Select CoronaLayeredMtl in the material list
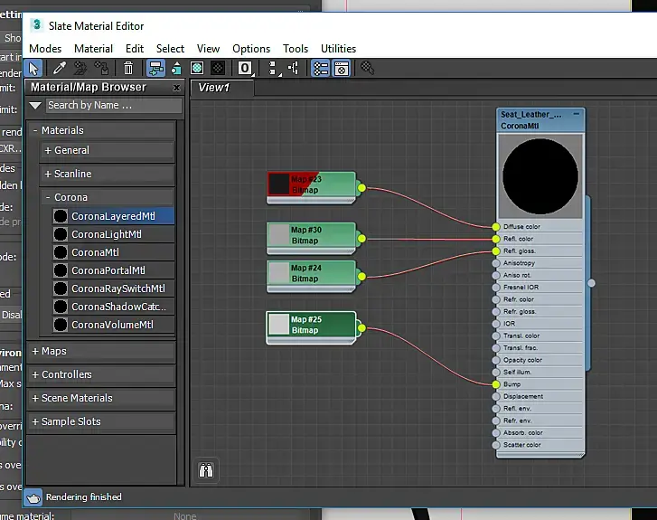Image resolution: width=657 pixels, height=520 pixels. (x=113, y=216)
